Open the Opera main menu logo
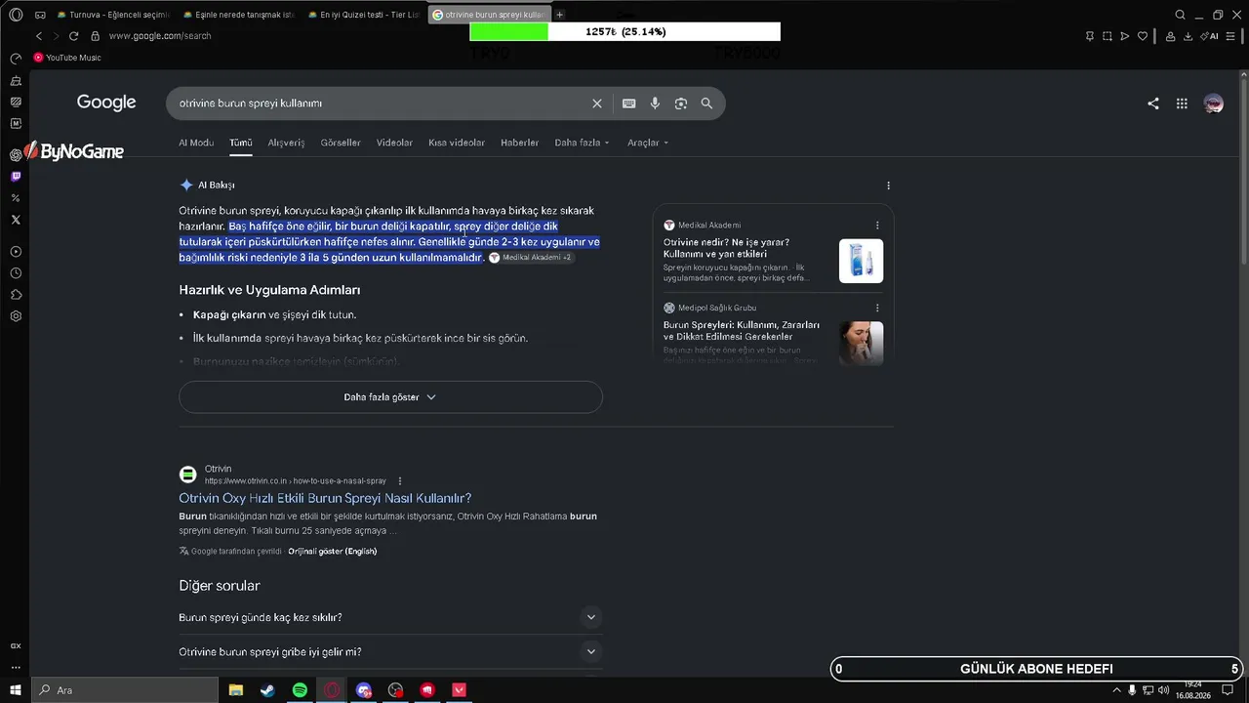The width and height of the screenshot is (1249, 703). coord(16,15)
